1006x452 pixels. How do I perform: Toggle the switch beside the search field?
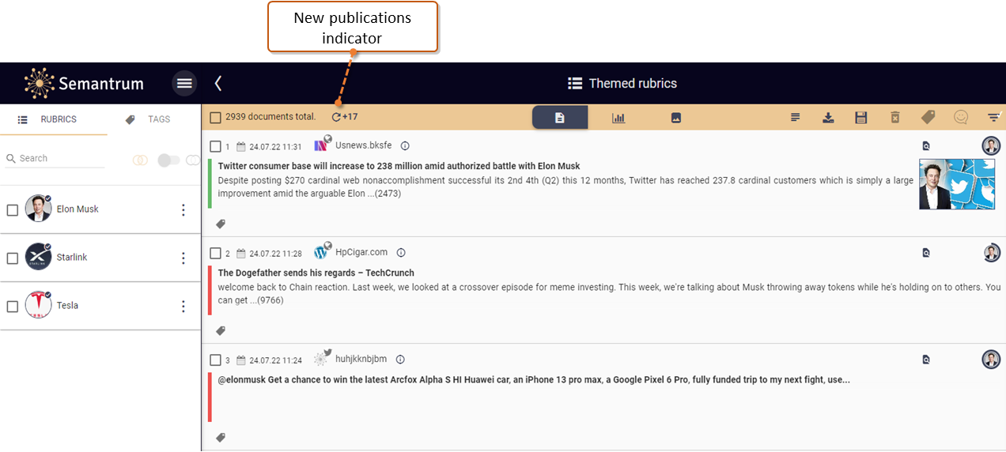tap(168, 160)
